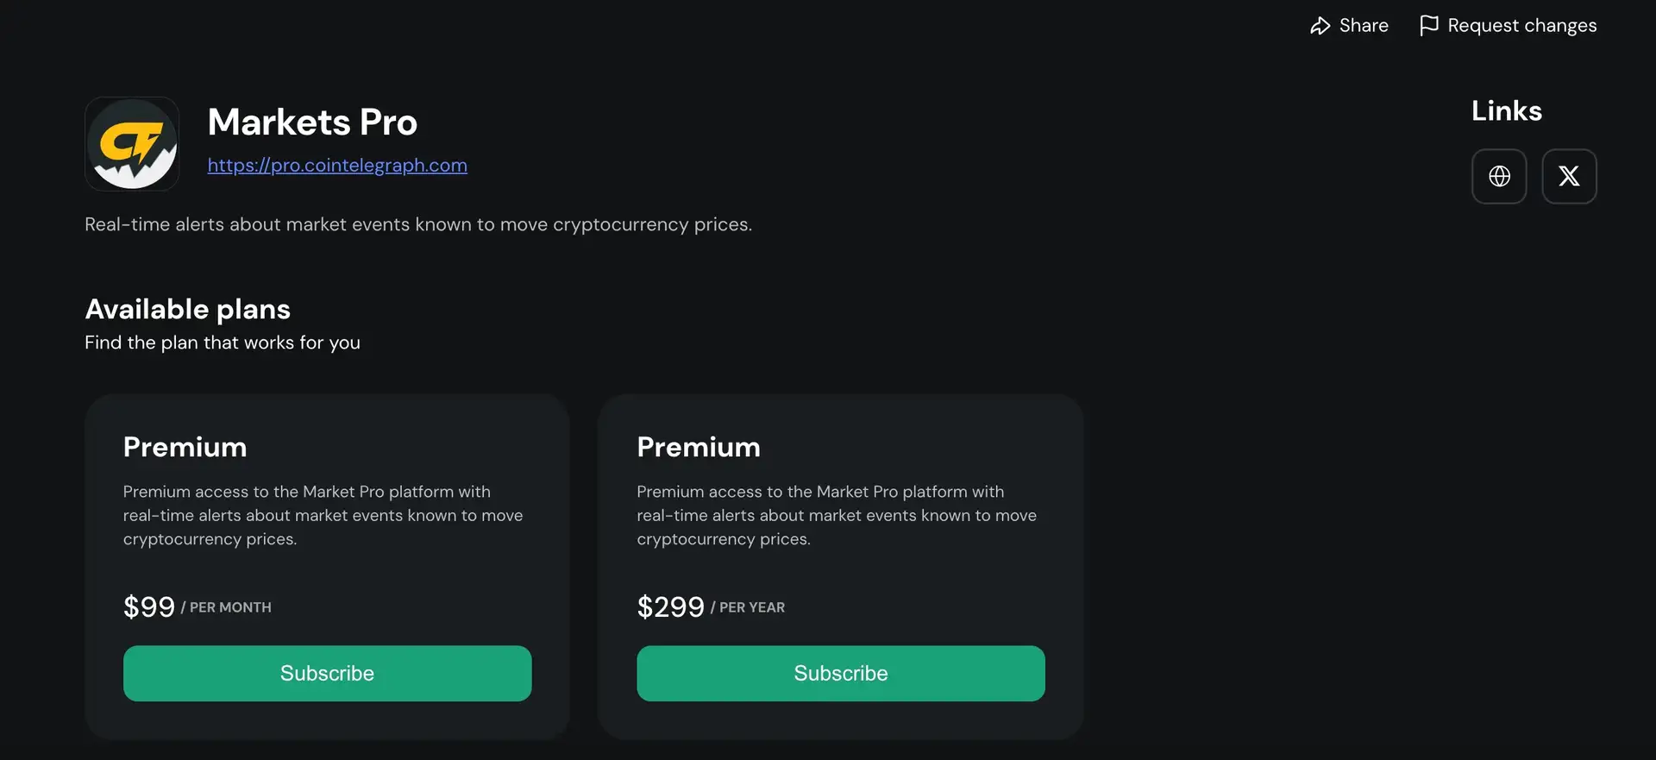Open the globe website link icon

pyautogui.click(x=1499, y=177)
